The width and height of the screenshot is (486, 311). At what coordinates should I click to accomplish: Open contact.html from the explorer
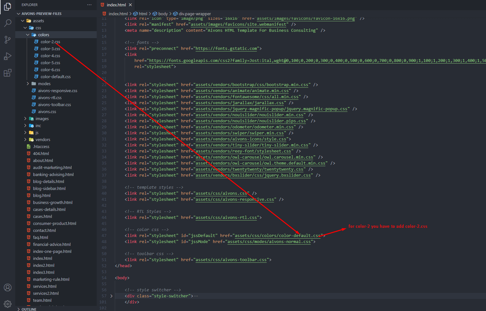(x=44, y=230)
